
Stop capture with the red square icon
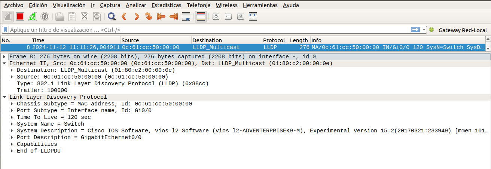click(20, 16)
